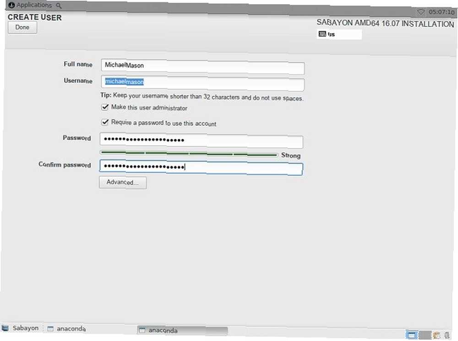
Task: Click the SABAYON AMD64 16.07 INSTALLATION title
Action: coord(385,23)
